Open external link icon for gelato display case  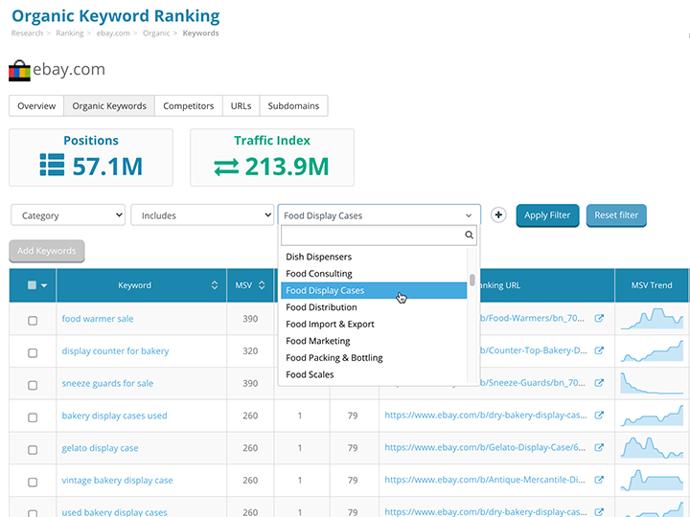click(599, 447)
